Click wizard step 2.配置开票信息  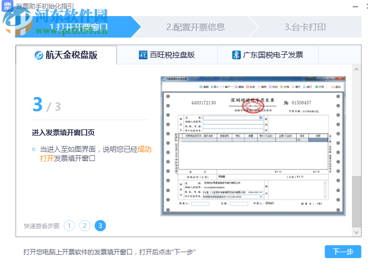195,27
